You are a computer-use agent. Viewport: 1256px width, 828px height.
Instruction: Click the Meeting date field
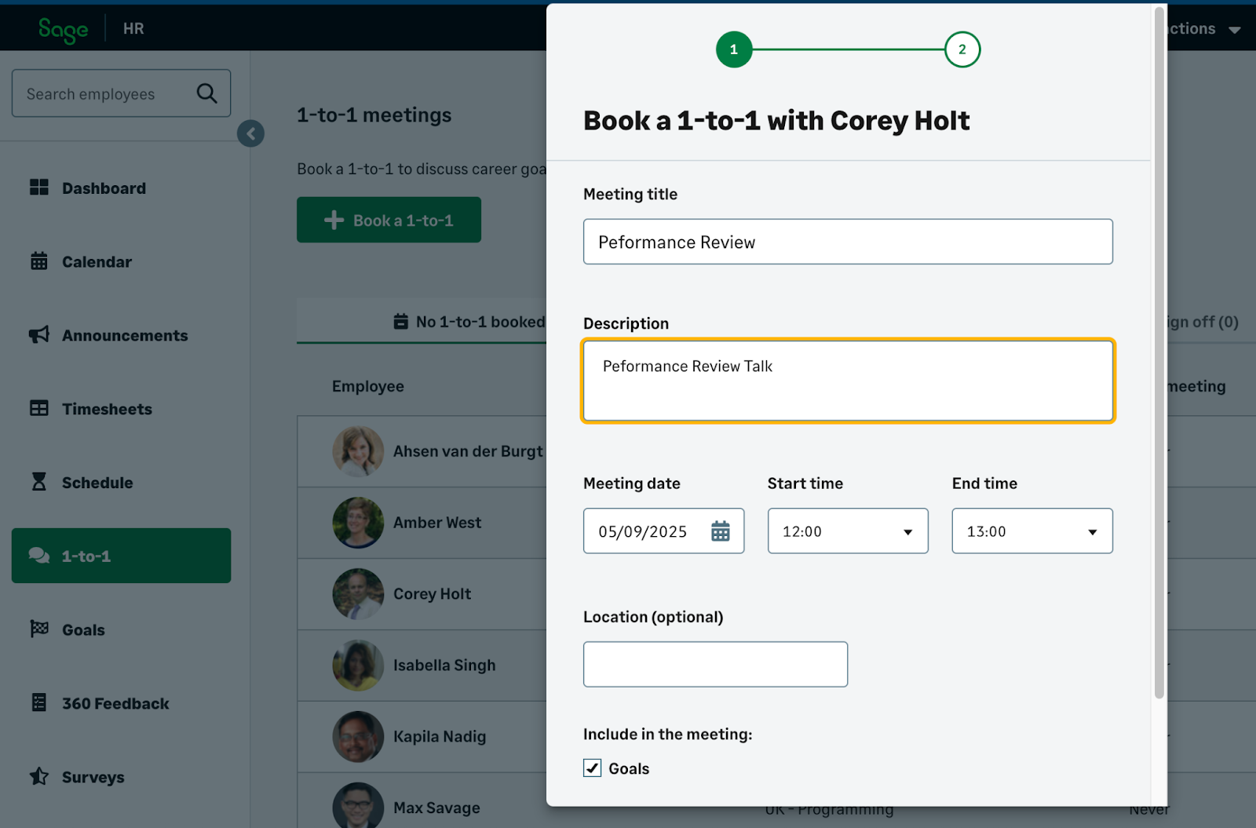pos(663,531)
